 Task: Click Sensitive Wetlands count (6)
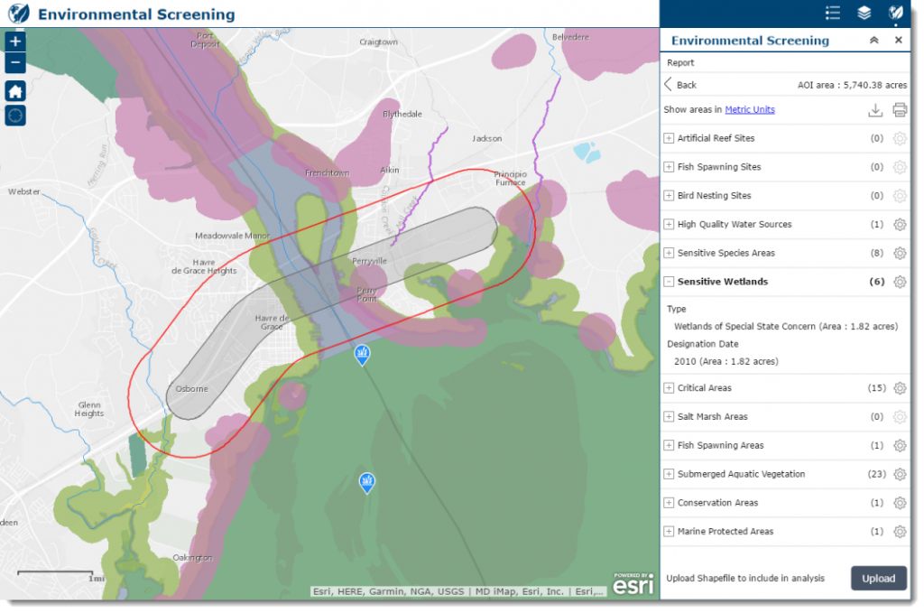(x=877, y=282)
